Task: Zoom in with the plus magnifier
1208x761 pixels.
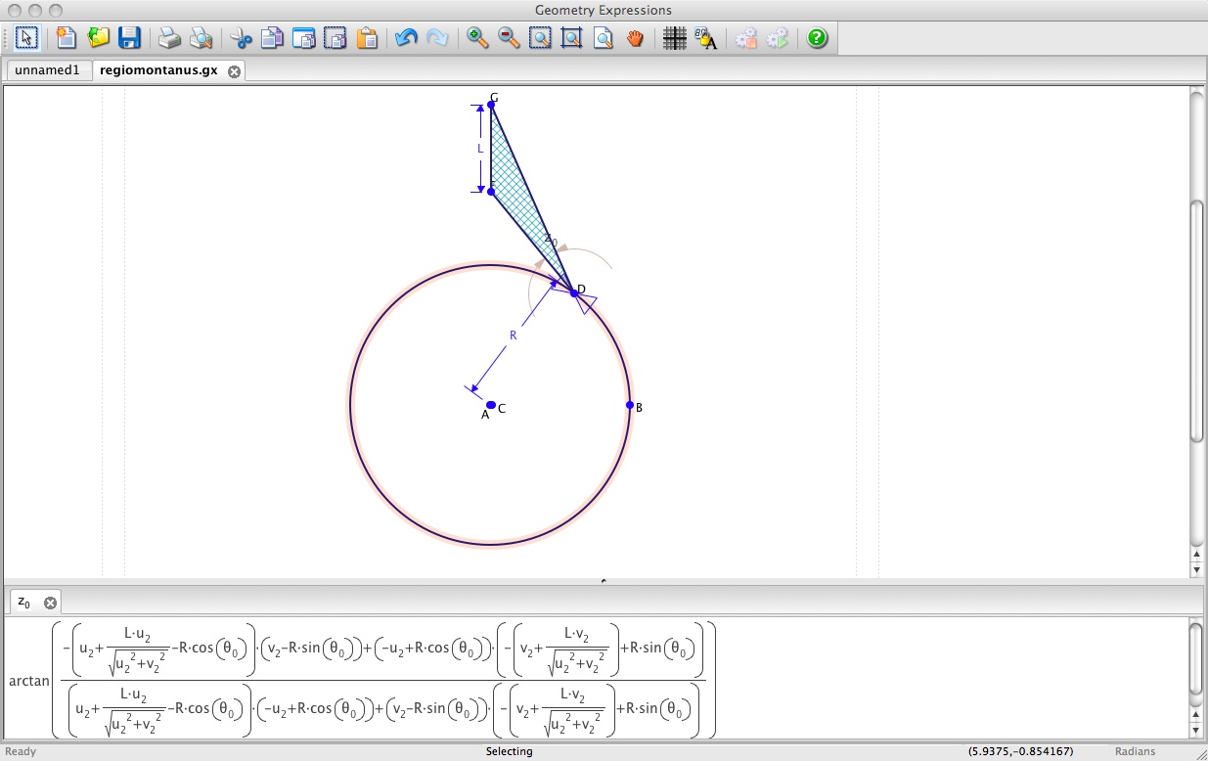Action: click(477, 38)
